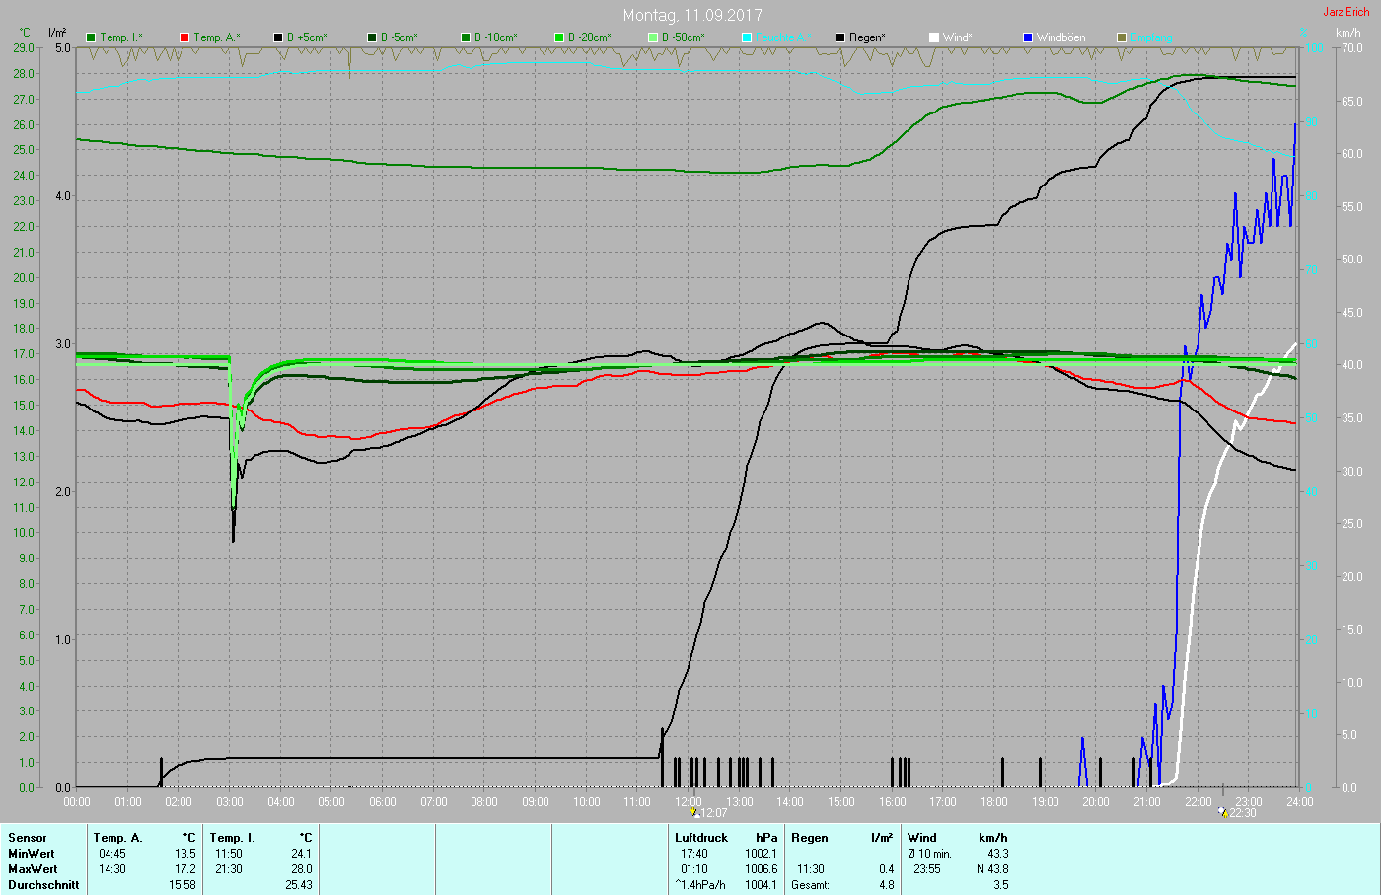Image resolution: width=1381 pixels, height=895 pixels.
Task: Click the 12:00 time axis label
Action: [x=688, y=802]
